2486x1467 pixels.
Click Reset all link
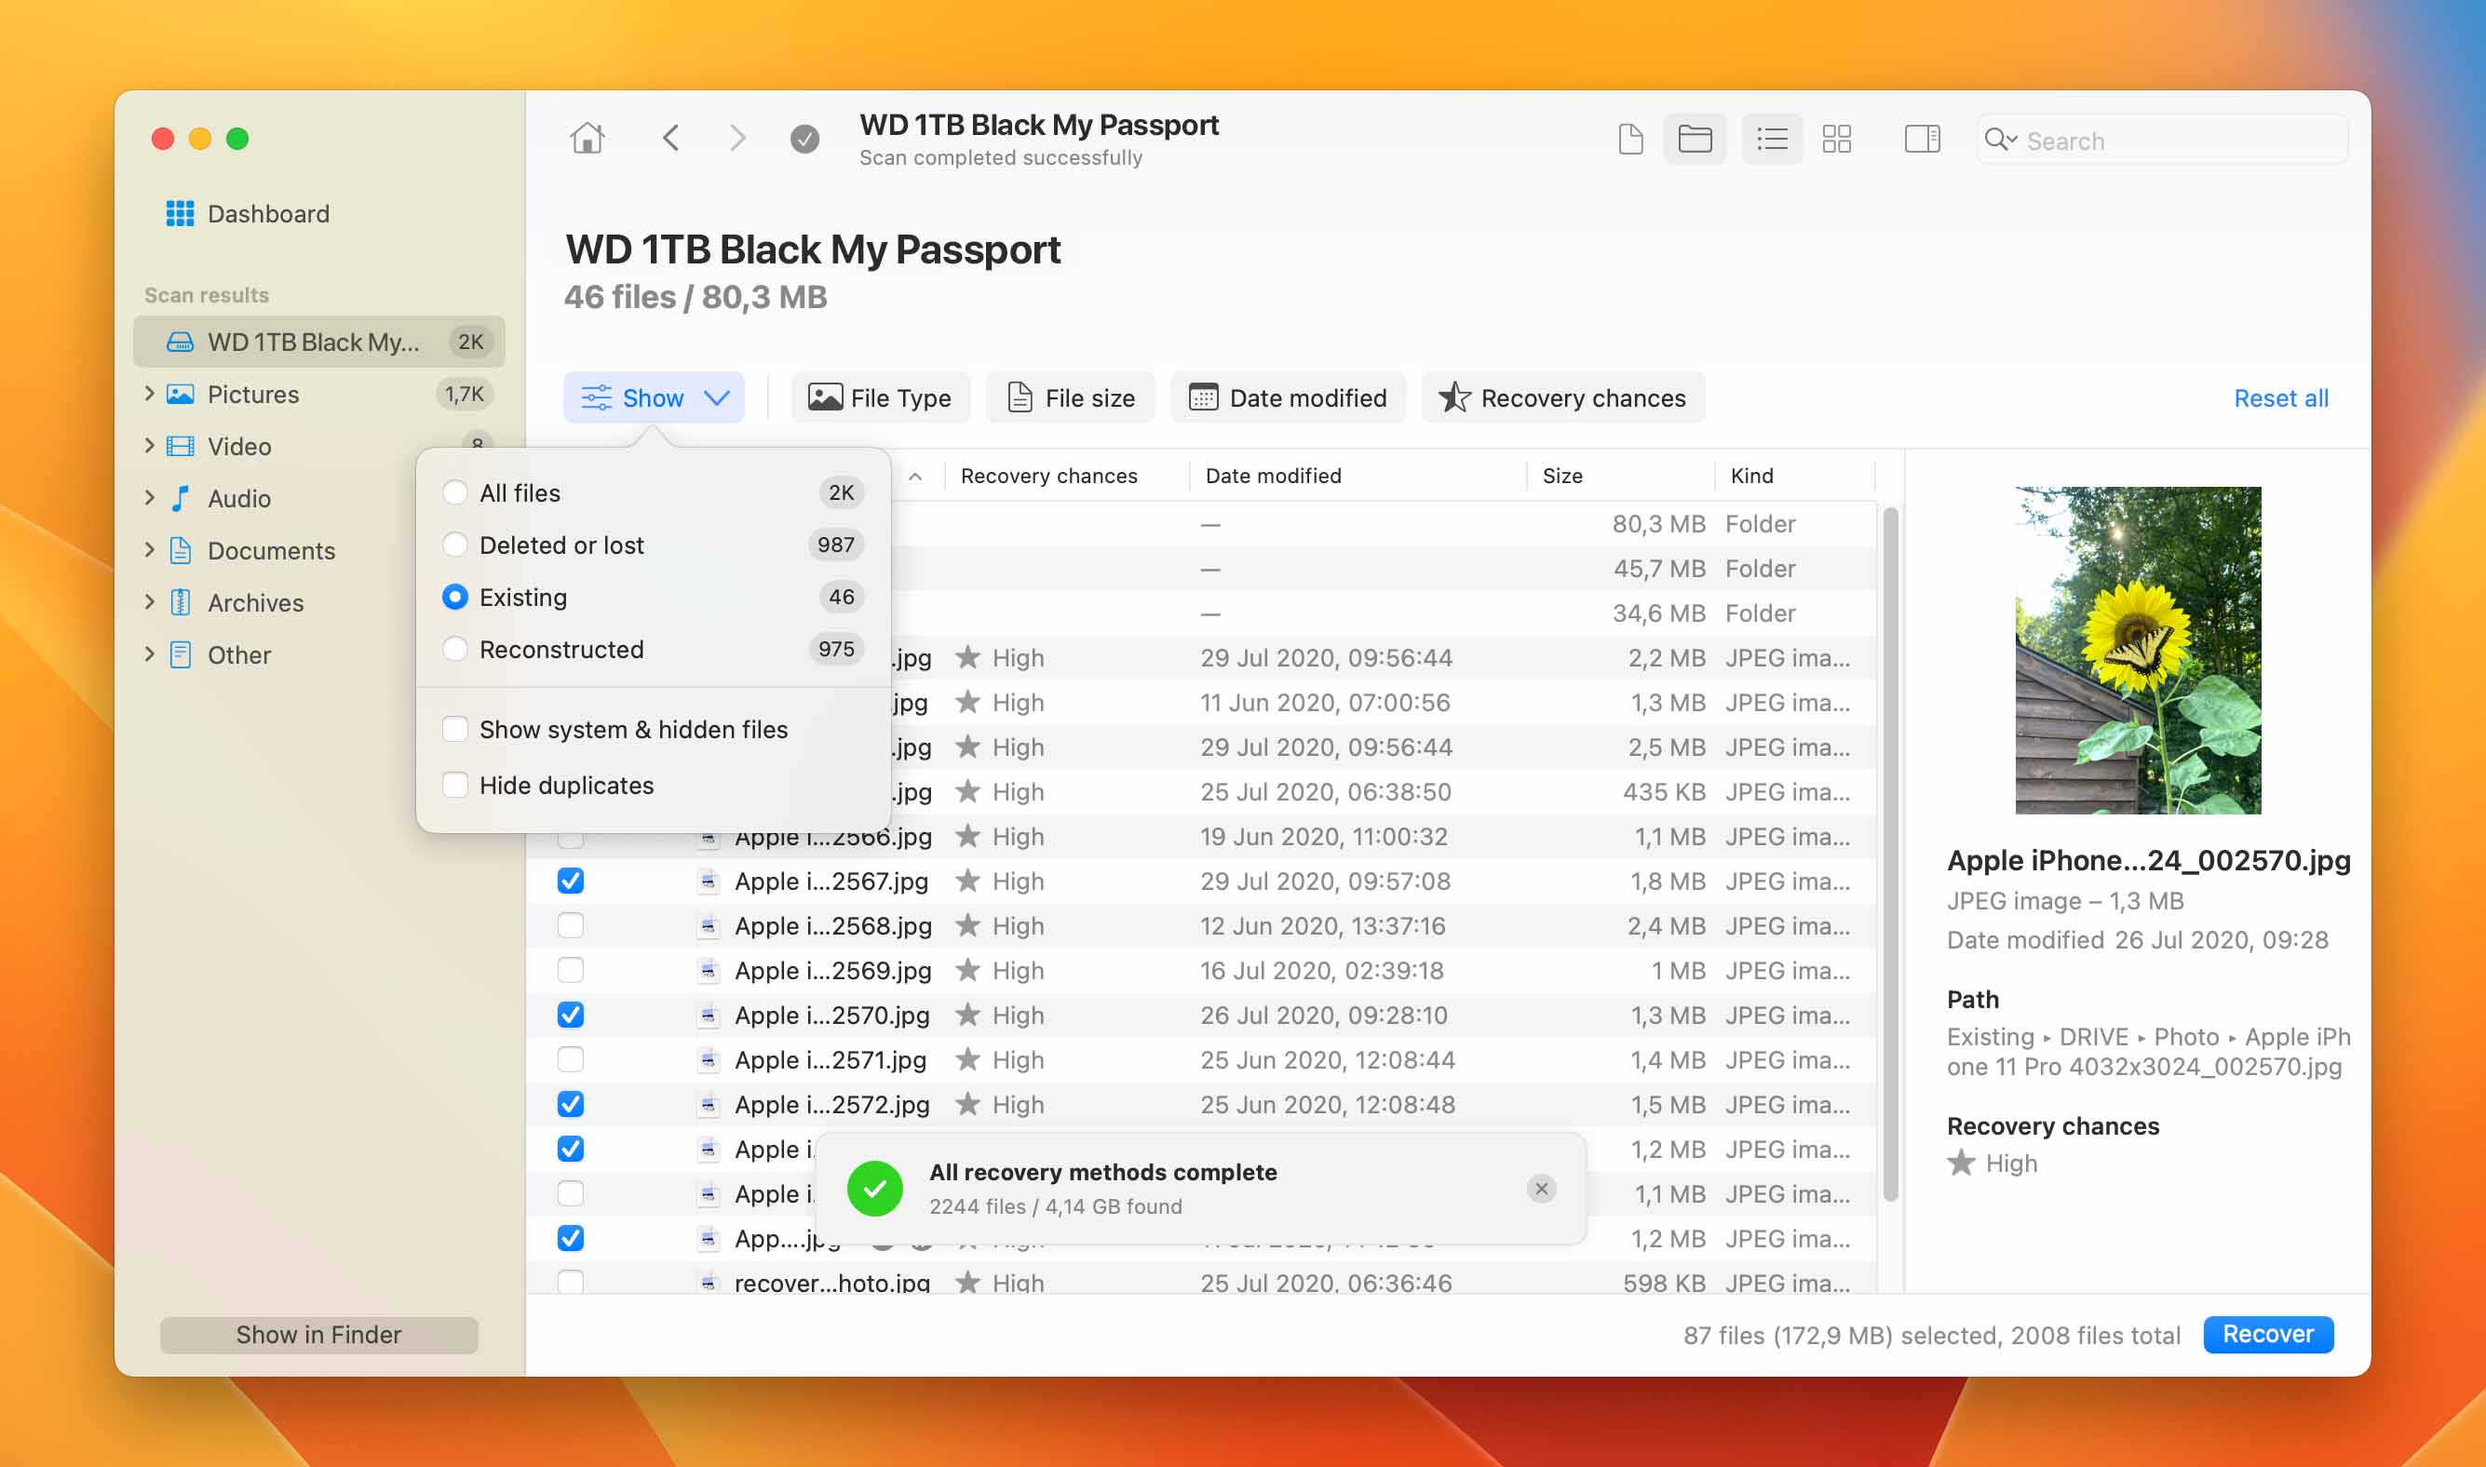tap(2280, 398)
